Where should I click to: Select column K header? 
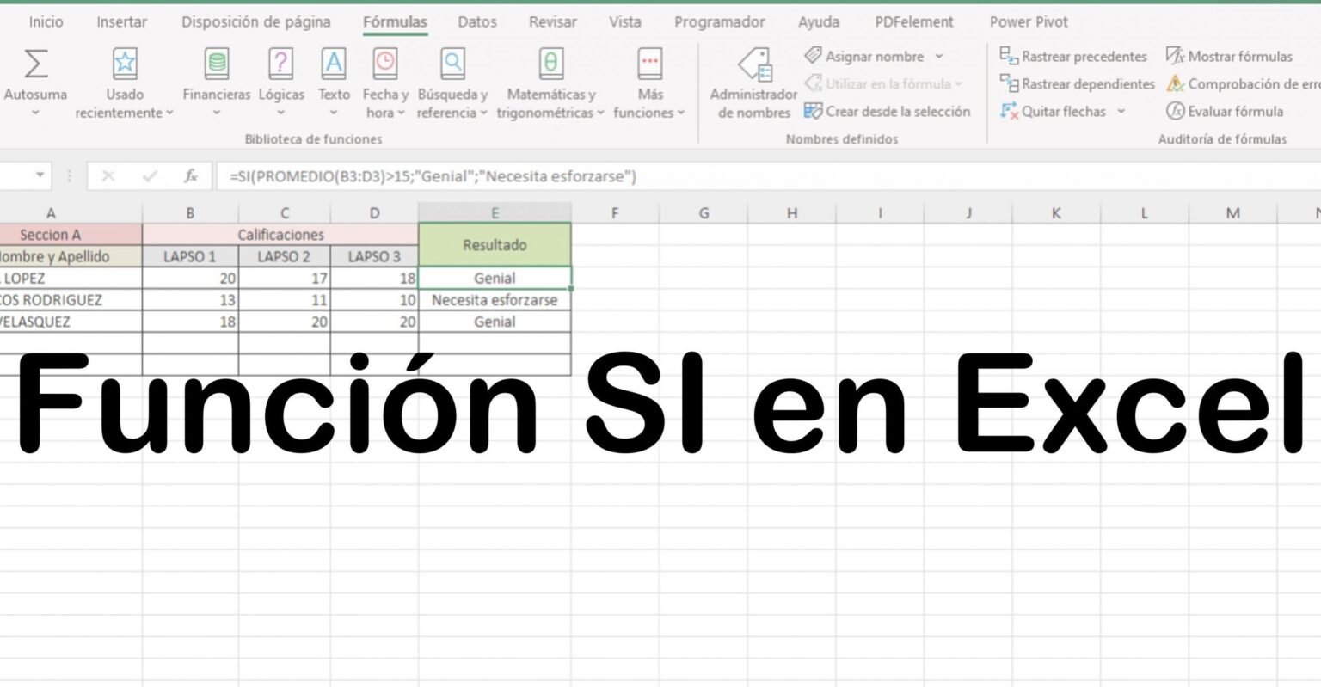pos(1056,213)
